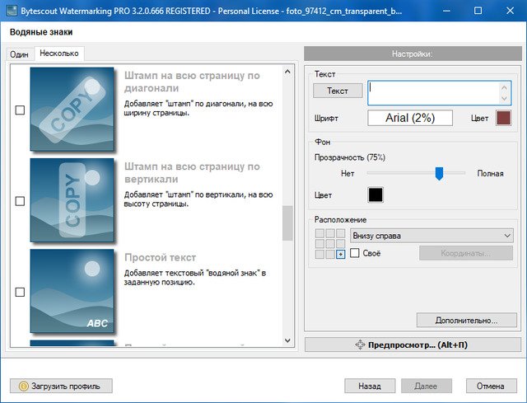
Task: Click the bottom-right cell of position grid
Action: point(340,254)
